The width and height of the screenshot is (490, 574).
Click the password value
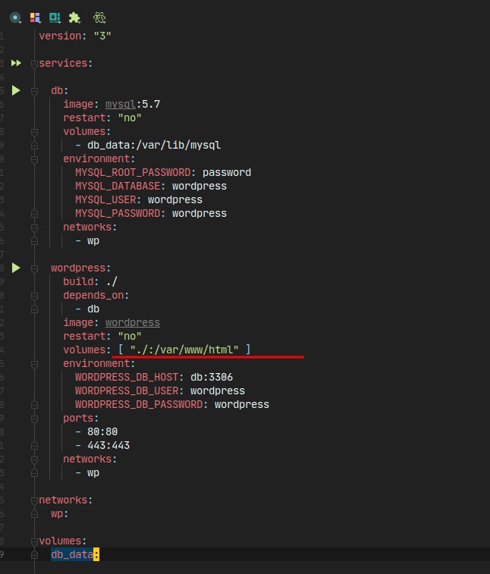coord(227,172)
